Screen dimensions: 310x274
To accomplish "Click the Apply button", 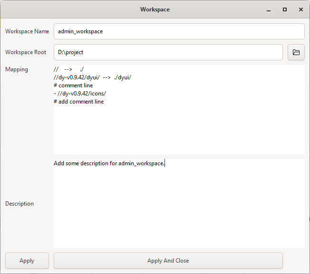I will (x=27, y=261).
